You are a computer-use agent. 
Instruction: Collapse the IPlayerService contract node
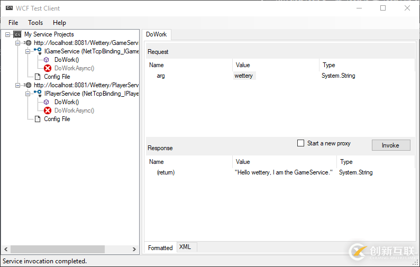tap(28, 94)
